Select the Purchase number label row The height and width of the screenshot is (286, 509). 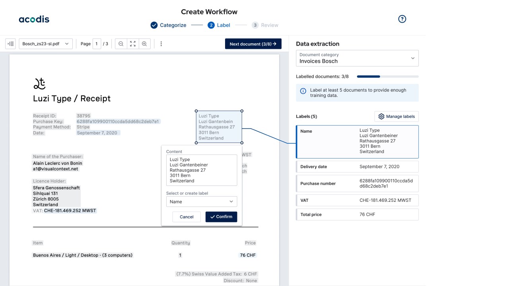click(357, 184)
